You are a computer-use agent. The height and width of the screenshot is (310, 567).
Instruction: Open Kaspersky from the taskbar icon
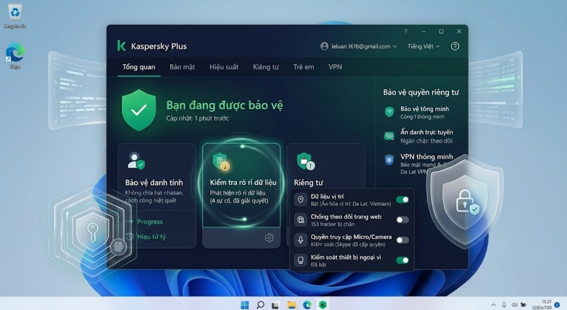(x=322, y=305)
